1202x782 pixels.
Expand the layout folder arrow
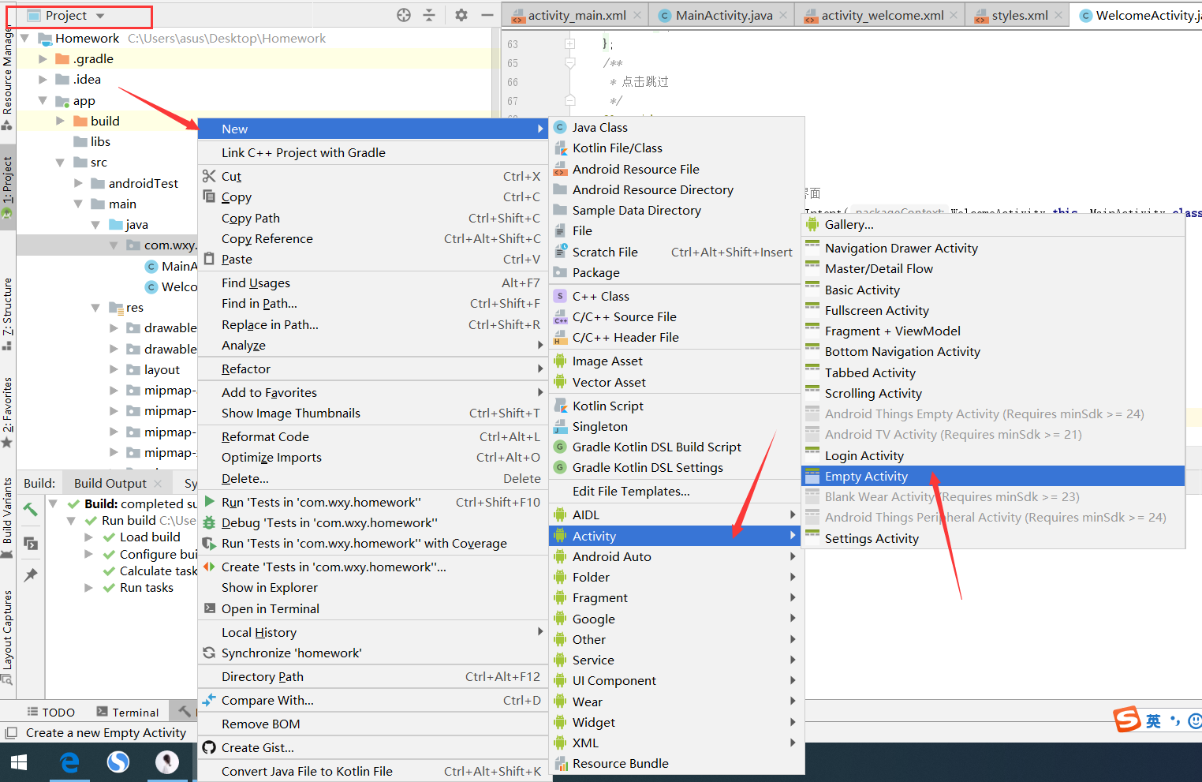click(114, 369)
